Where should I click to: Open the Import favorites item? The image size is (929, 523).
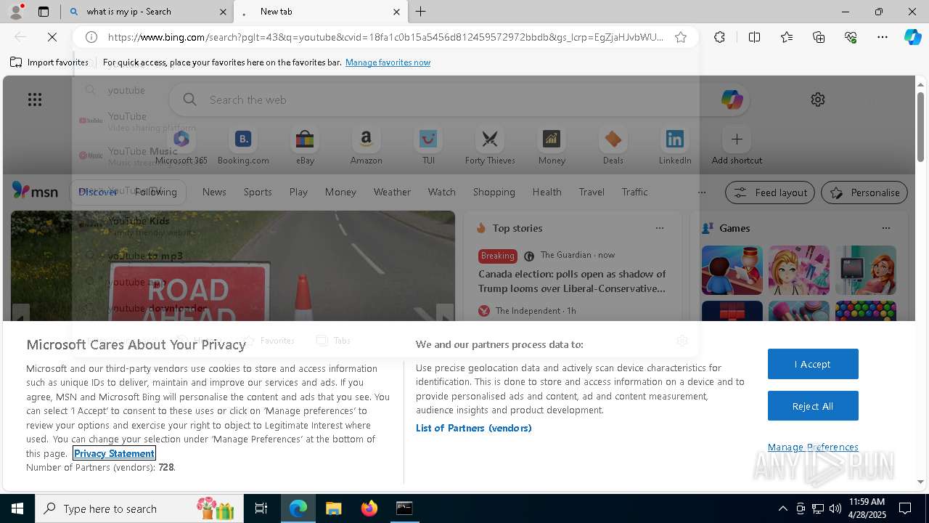49,62
